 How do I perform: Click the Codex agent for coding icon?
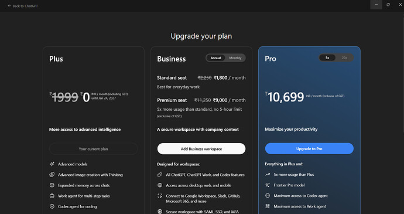point(52,206)
